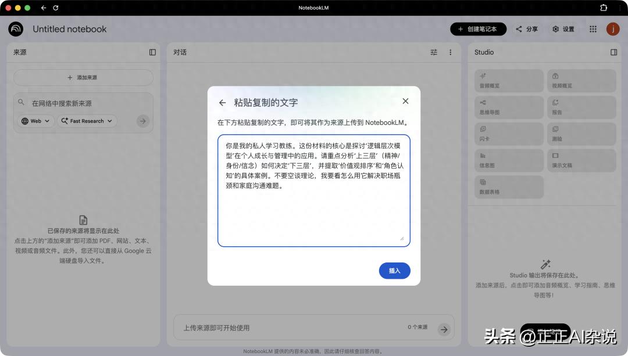Screen dimensions: 628x356
Task: Create 闪卡 flashcards
Action: [509, 134]
